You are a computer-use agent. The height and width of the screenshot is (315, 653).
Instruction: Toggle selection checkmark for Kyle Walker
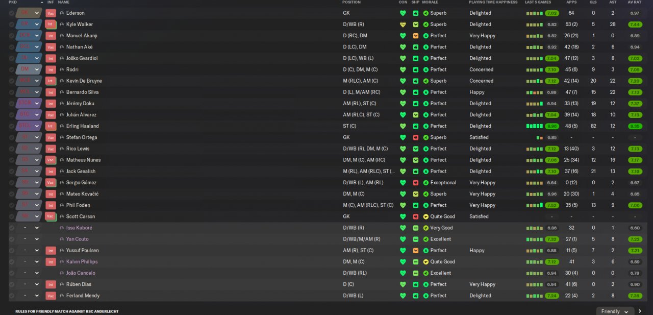(11, 25)
